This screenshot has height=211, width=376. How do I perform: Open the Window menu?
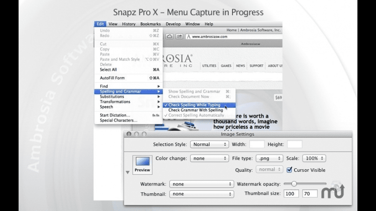coord(193,24)
